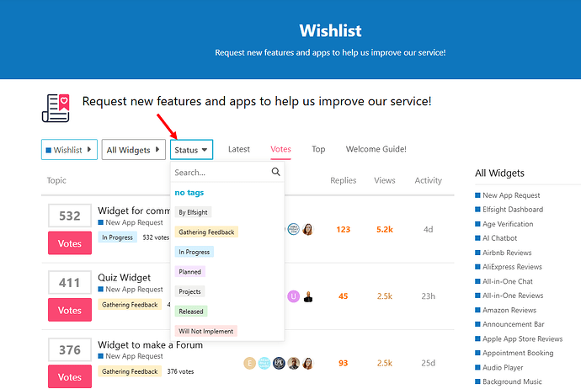Click 123 replies count
This screenshot has width=581, height=389.
click(343, 229)
